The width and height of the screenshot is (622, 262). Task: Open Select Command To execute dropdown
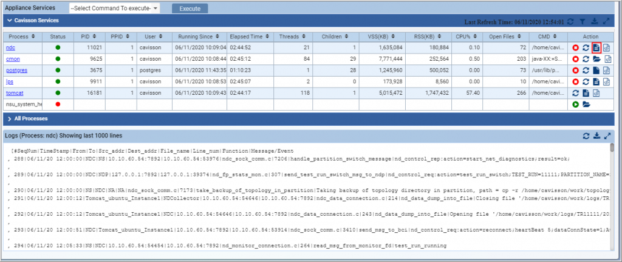point(114,9)
